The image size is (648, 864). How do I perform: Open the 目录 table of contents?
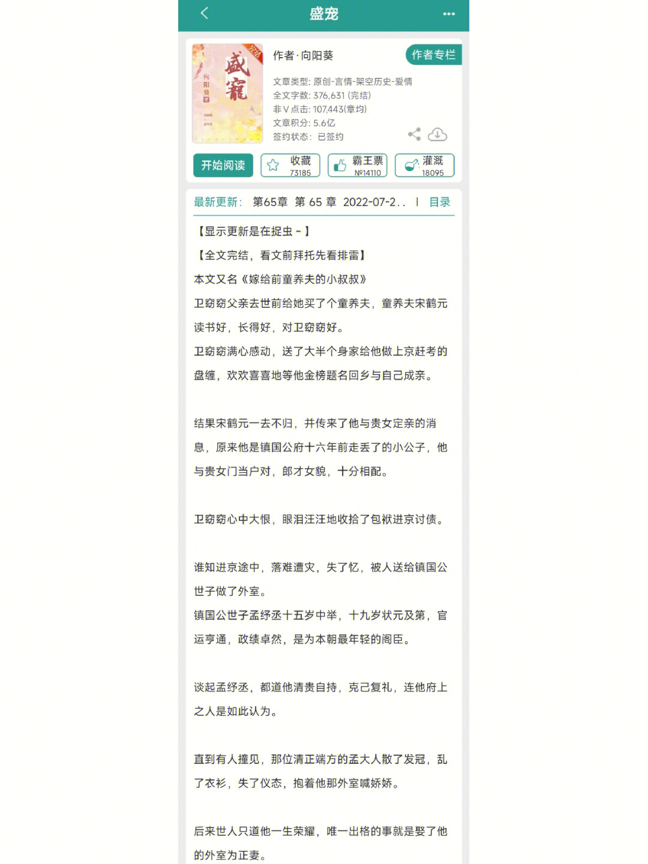click(x=440, y=202)
